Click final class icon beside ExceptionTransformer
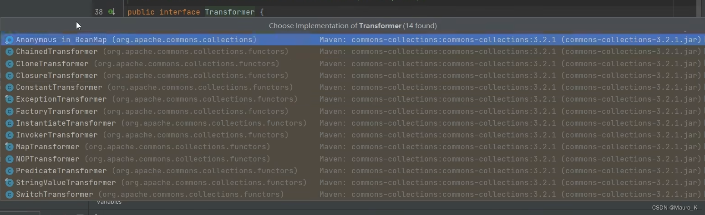The width and height of the screenshot is (705, 215). click(9, 99)
